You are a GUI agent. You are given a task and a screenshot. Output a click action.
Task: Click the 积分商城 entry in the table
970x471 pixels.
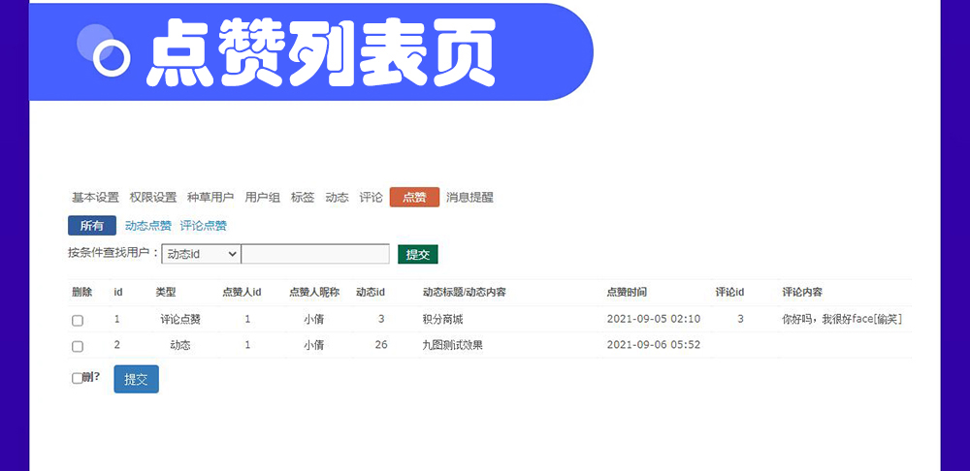pos(442,319)
